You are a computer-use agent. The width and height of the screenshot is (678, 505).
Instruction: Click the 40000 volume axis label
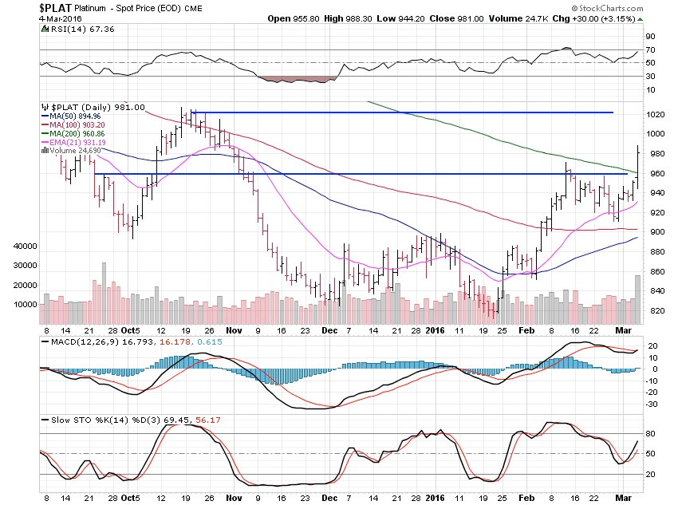(x=25, y=246)
